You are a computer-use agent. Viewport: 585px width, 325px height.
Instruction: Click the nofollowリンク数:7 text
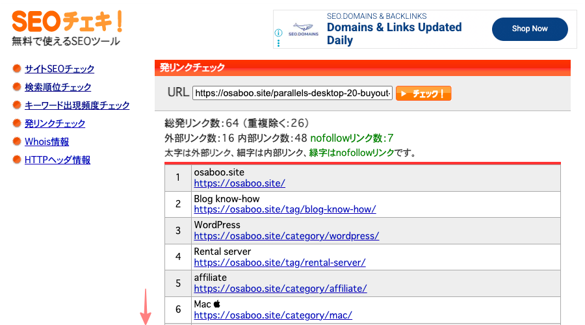tap(352, 138)
